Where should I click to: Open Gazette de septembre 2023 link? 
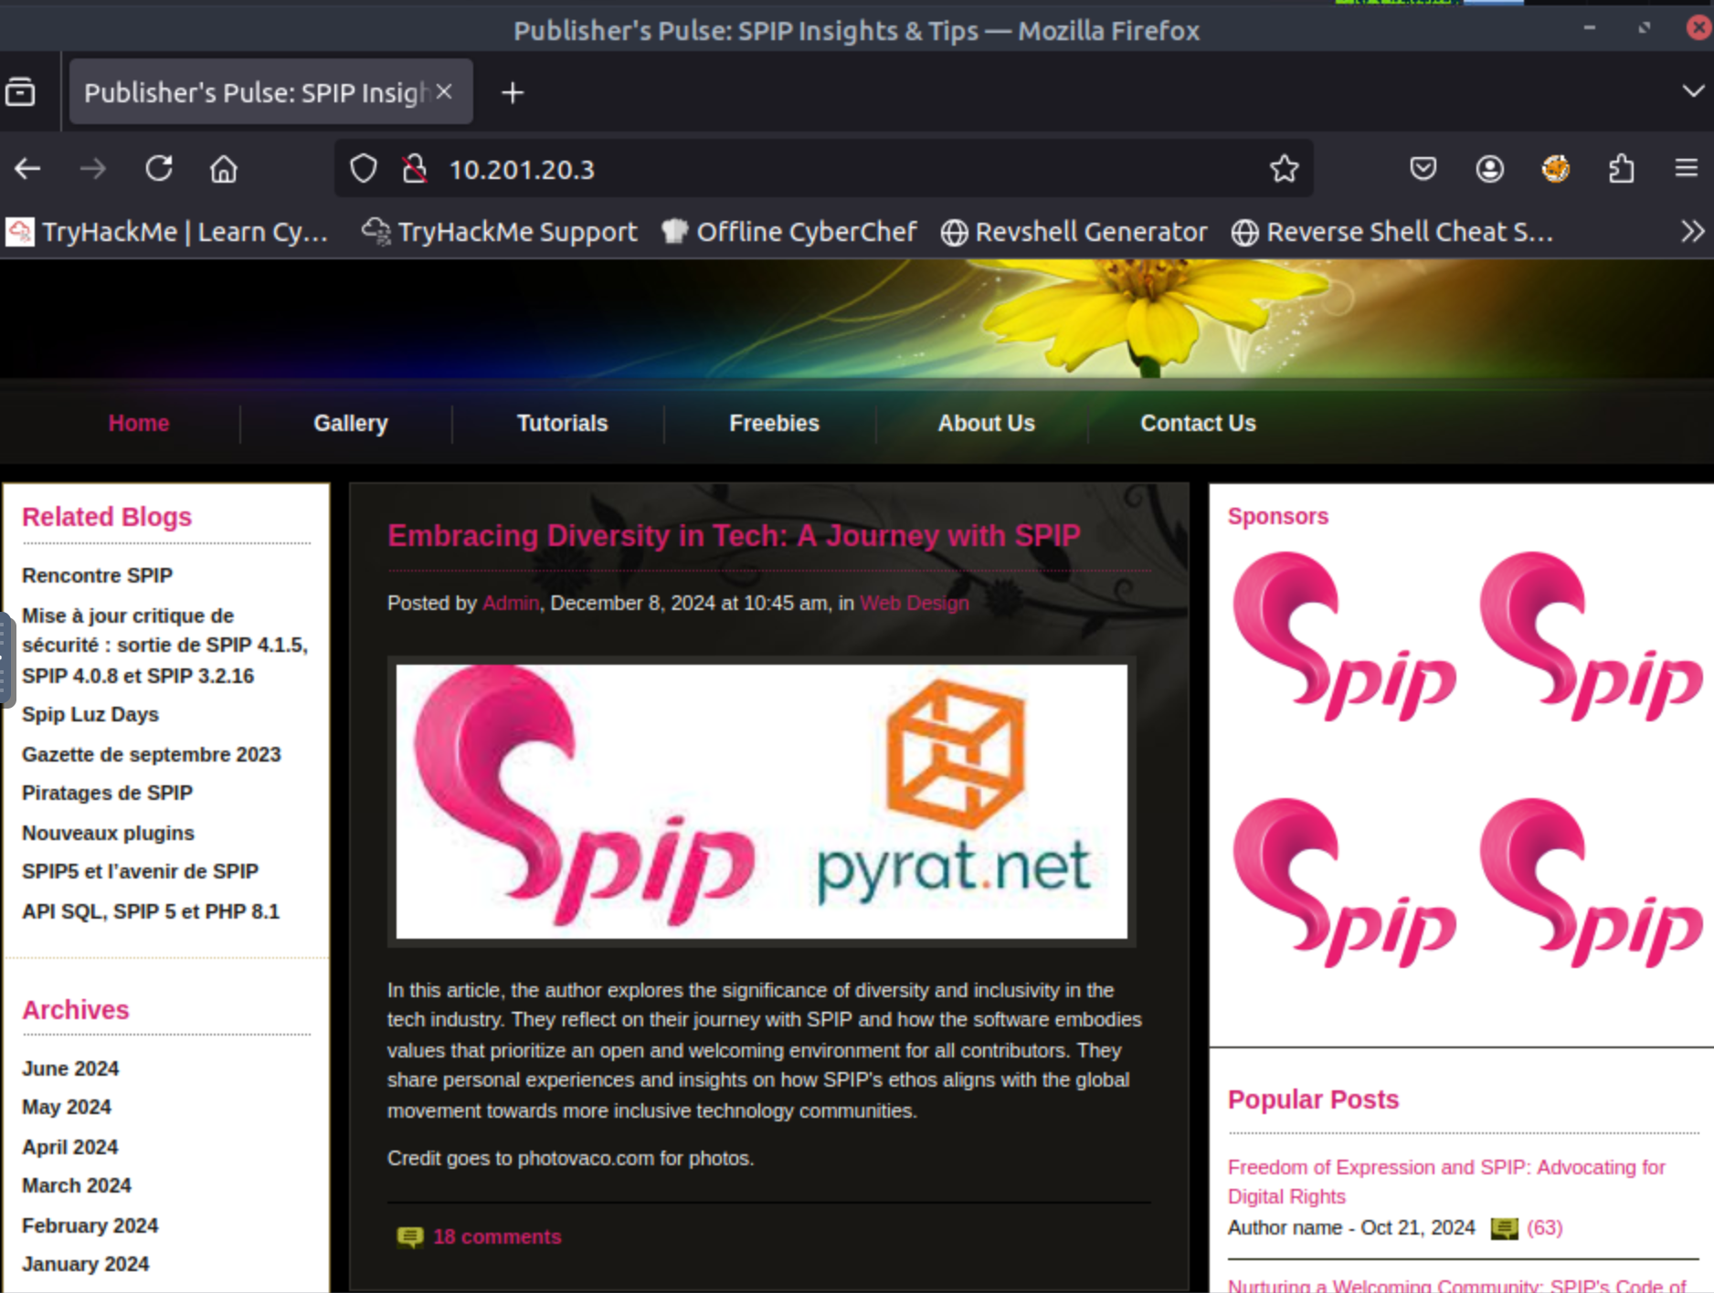[152, 755]
